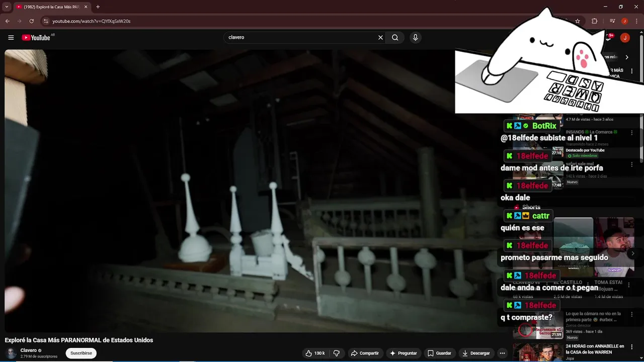Viewport: 644px width, 362px height.
Task: Open the thumbnail with 21:59 duration
Action: click(538, 326)
